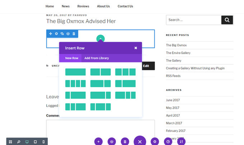Switch to tablet preview mode
The width and height of the screenshot is (244, 145).
[x=35, y=142]
